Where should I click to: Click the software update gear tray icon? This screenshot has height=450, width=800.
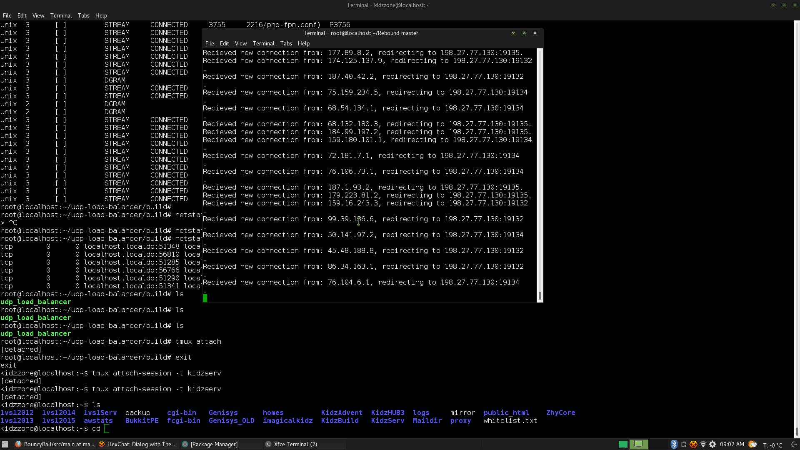click(712, 444)
